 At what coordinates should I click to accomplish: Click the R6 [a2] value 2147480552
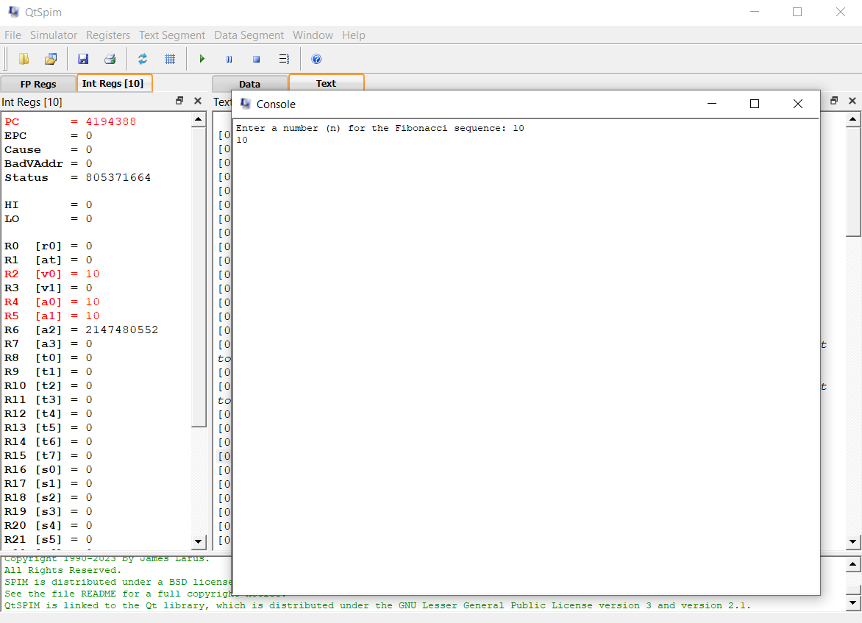(121, 330)
